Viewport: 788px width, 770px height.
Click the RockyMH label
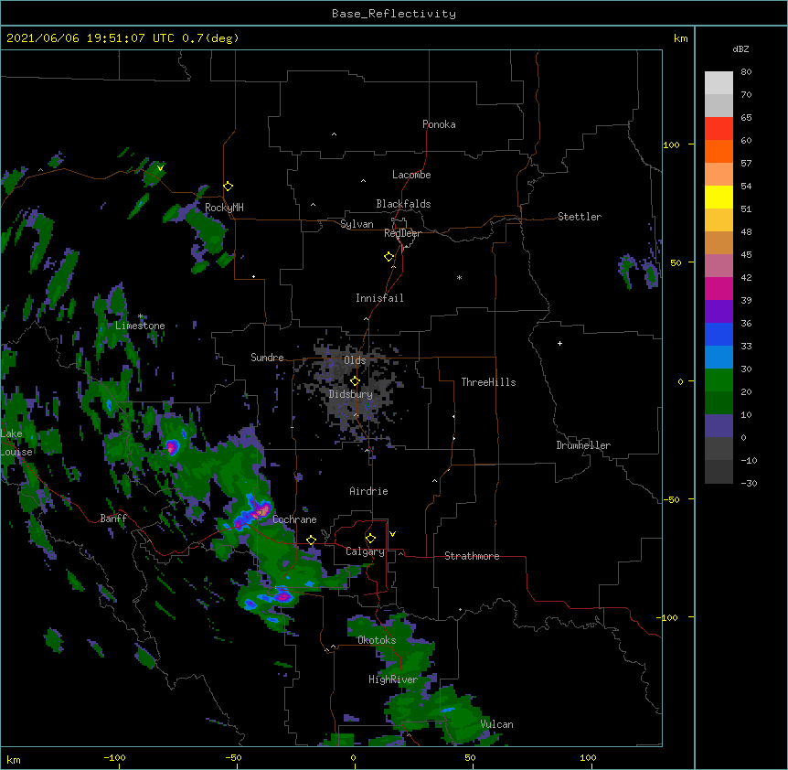pos(224,208)
